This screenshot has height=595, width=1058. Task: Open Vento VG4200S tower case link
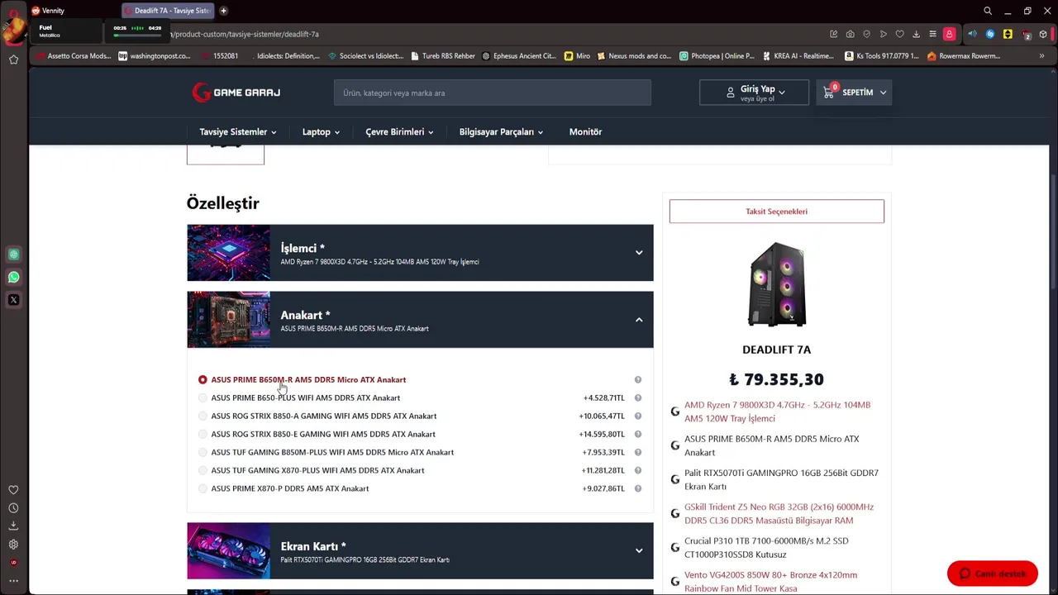pyautogui.click(x=770, y=582)
